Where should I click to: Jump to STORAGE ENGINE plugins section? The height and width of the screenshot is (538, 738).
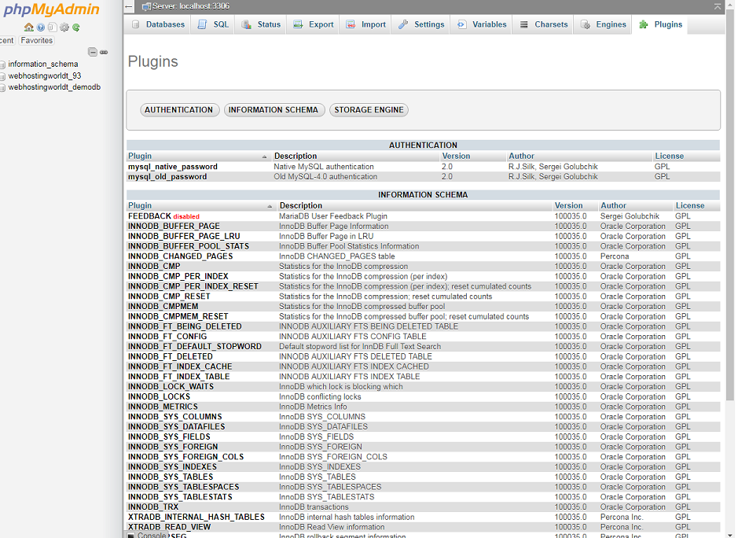pos(369,110)
